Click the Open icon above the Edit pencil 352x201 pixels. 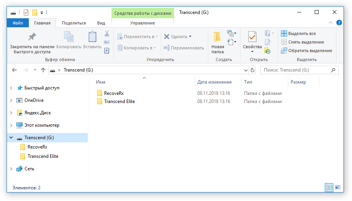pyautogui.click(x=268, y=33)
